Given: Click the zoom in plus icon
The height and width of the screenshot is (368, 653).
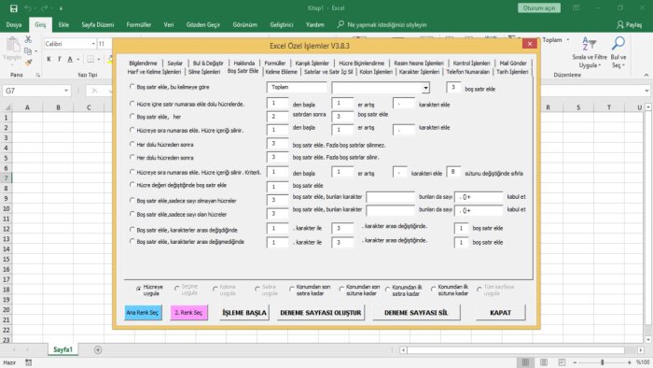Looking at the screenshot, I should (630, 362).
